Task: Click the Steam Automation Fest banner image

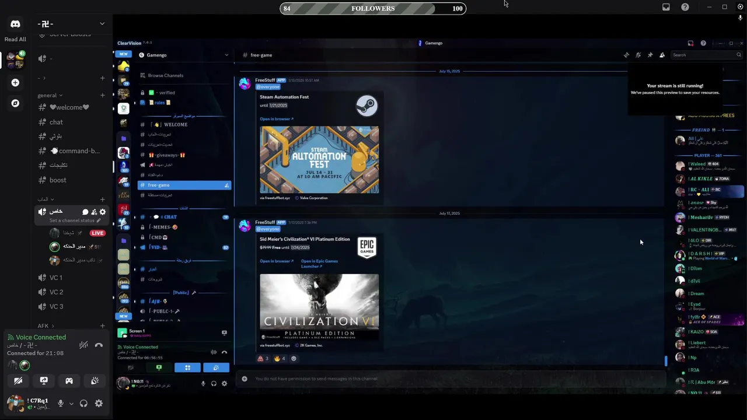Action: tap(319, 160)
